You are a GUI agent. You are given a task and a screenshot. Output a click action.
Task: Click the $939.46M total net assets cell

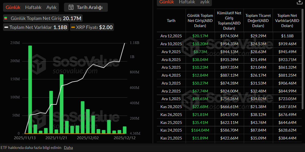[287, 44]
